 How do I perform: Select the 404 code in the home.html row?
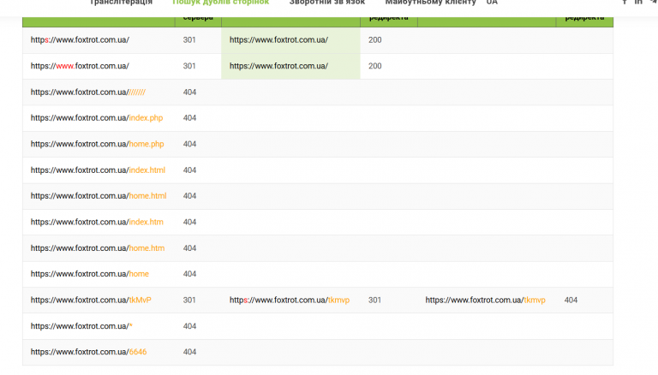pyautogui.click(x=189, y=196)
